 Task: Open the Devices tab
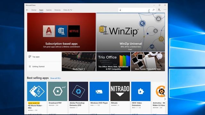[57, 10]
